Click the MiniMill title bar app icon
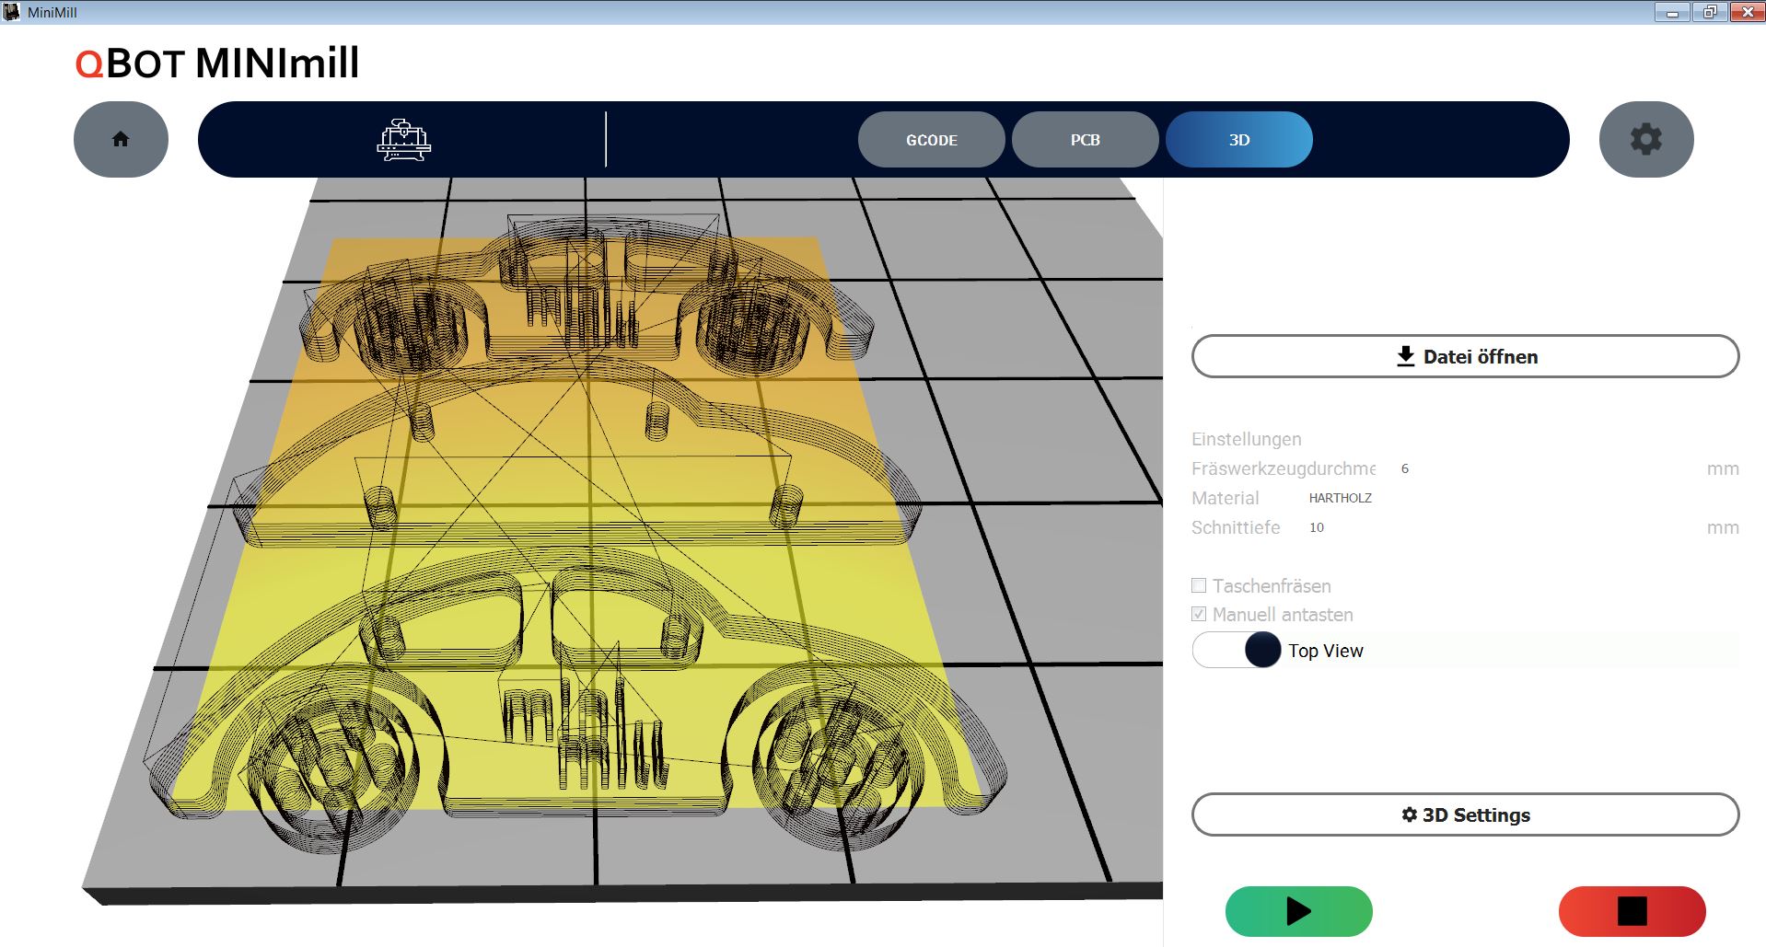Image resolution: width=1766 pixels, height=947 pixels. [12, 12]
